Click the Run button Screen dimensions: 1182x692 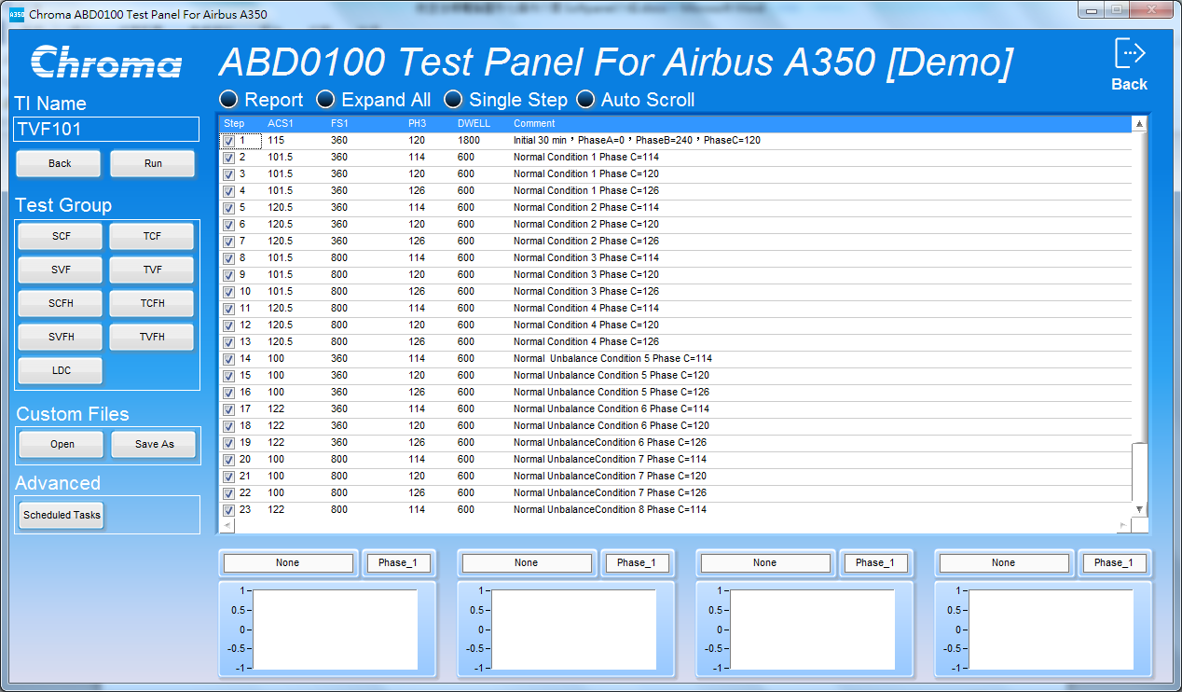pyautogui.click(x=153, y=163)
